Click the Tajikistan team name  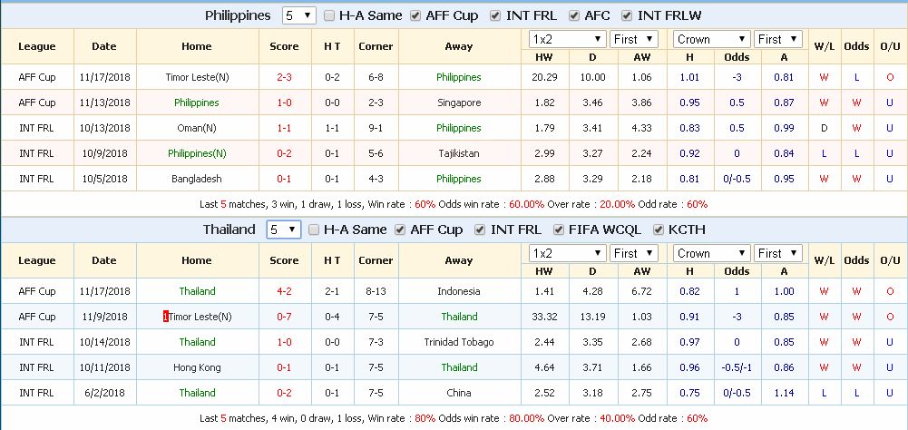[458, 153]
